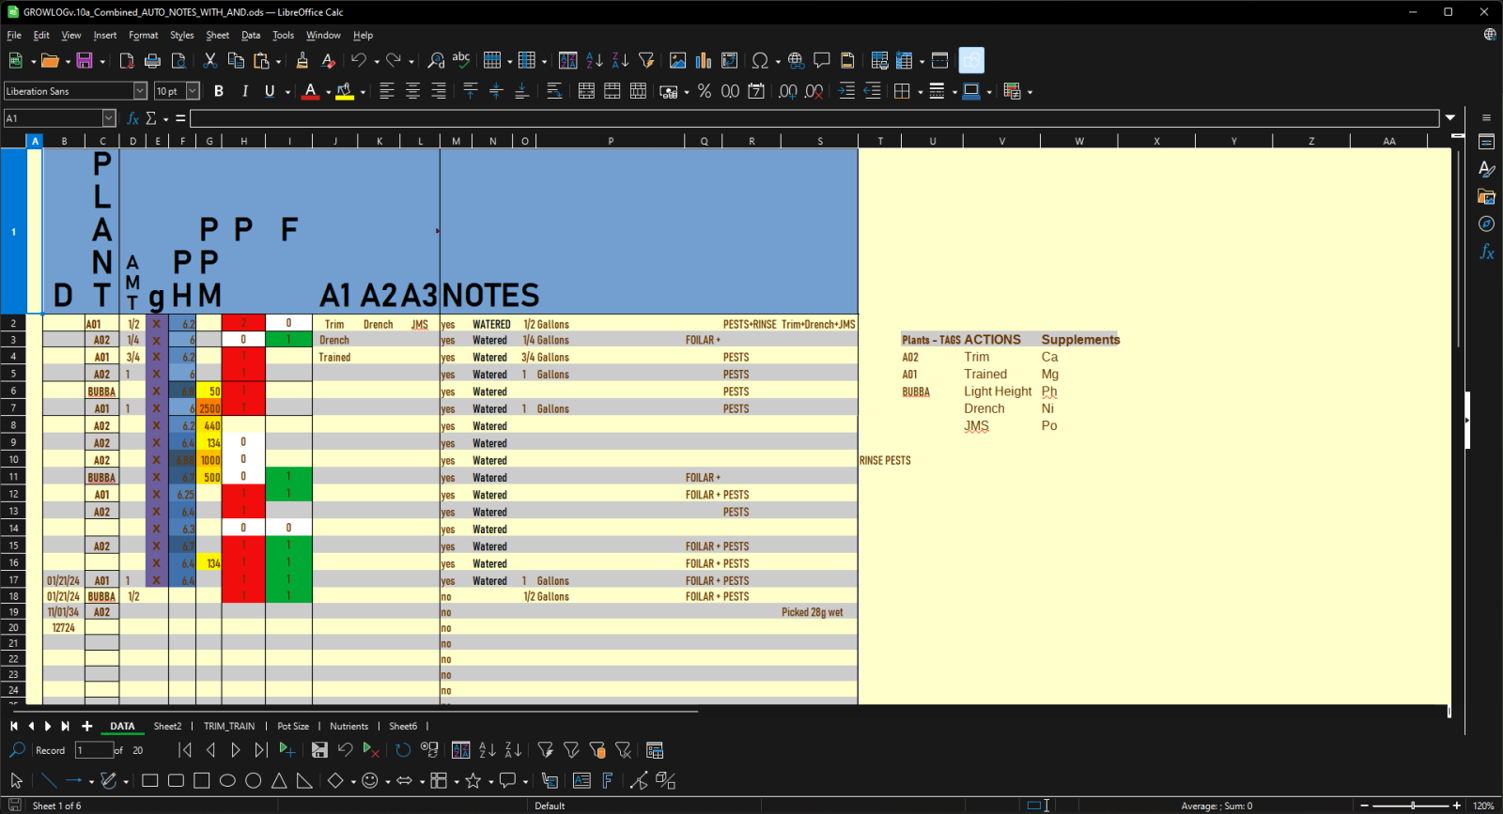The height and width of the screenshot is (814, 1503).
Task: Open the Symbol Shapes dropdown arrow
Action: (x=388, y=781)
